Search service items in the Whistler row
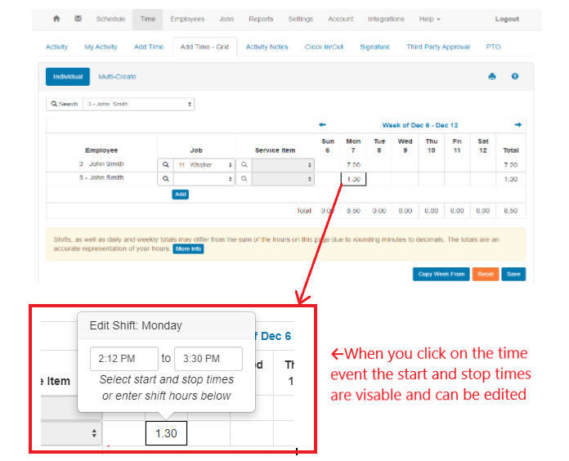Viewport: 569px width, 461px height. [244, 164]
